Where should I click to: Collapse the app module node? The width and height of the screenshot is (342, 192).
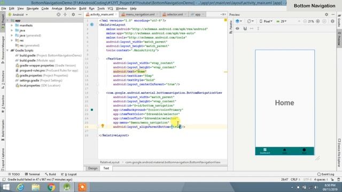pos(8,20)
